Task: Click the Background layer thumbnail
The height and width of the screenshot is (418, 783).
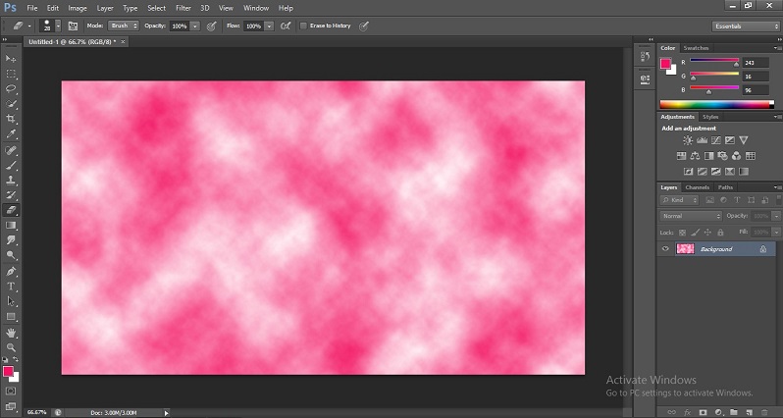Action: click(685, 248)
